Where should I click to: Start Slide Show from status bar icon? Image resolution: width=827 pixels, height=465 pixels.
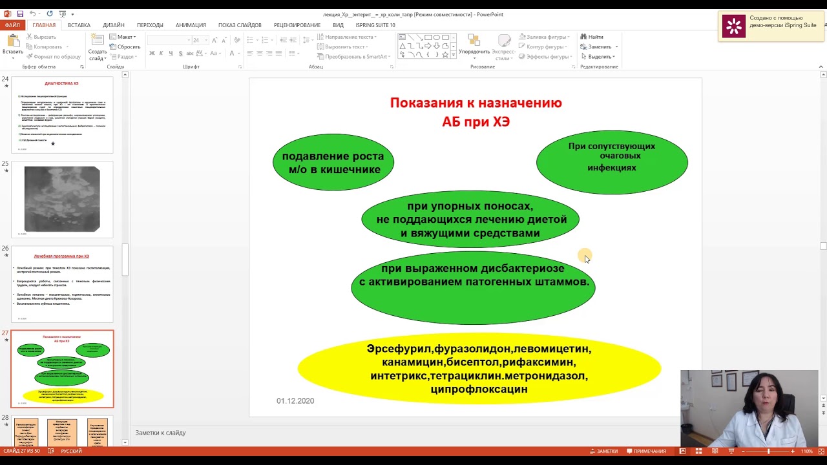(731, 451)
